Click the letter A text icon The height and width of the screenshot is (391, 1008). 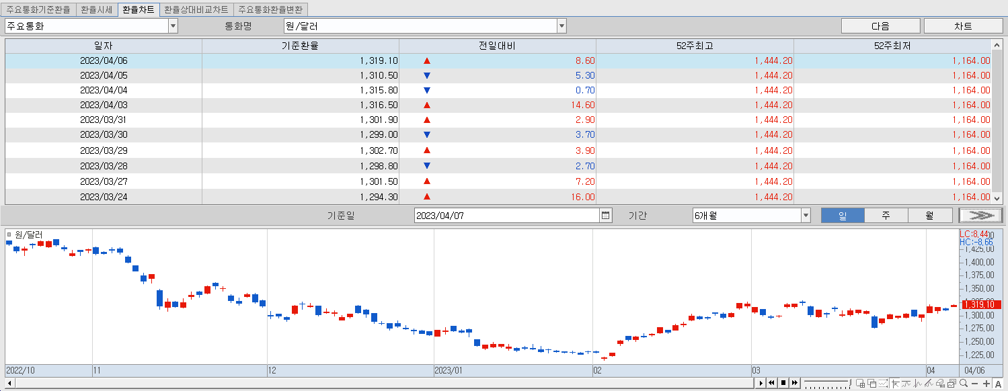pos(998,384)
